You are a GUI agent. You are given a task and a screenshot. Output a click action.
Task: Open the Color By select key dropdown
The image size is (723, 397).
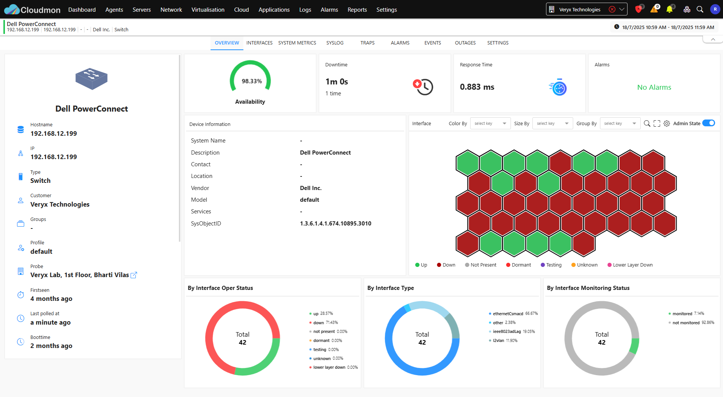pyautogui.click(x=490, y=124)
